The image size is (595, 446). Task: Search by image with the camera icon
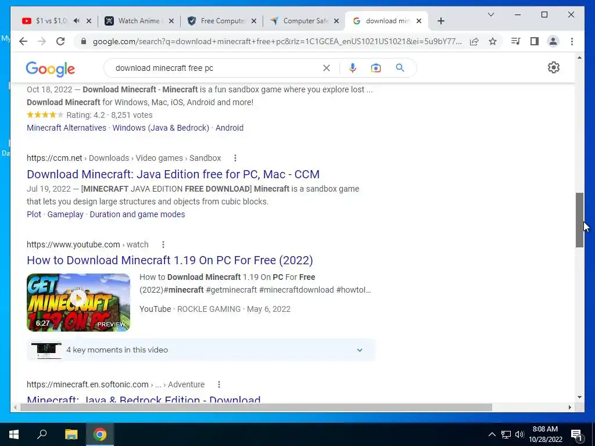pyautogui.click(x=376, y=68)
